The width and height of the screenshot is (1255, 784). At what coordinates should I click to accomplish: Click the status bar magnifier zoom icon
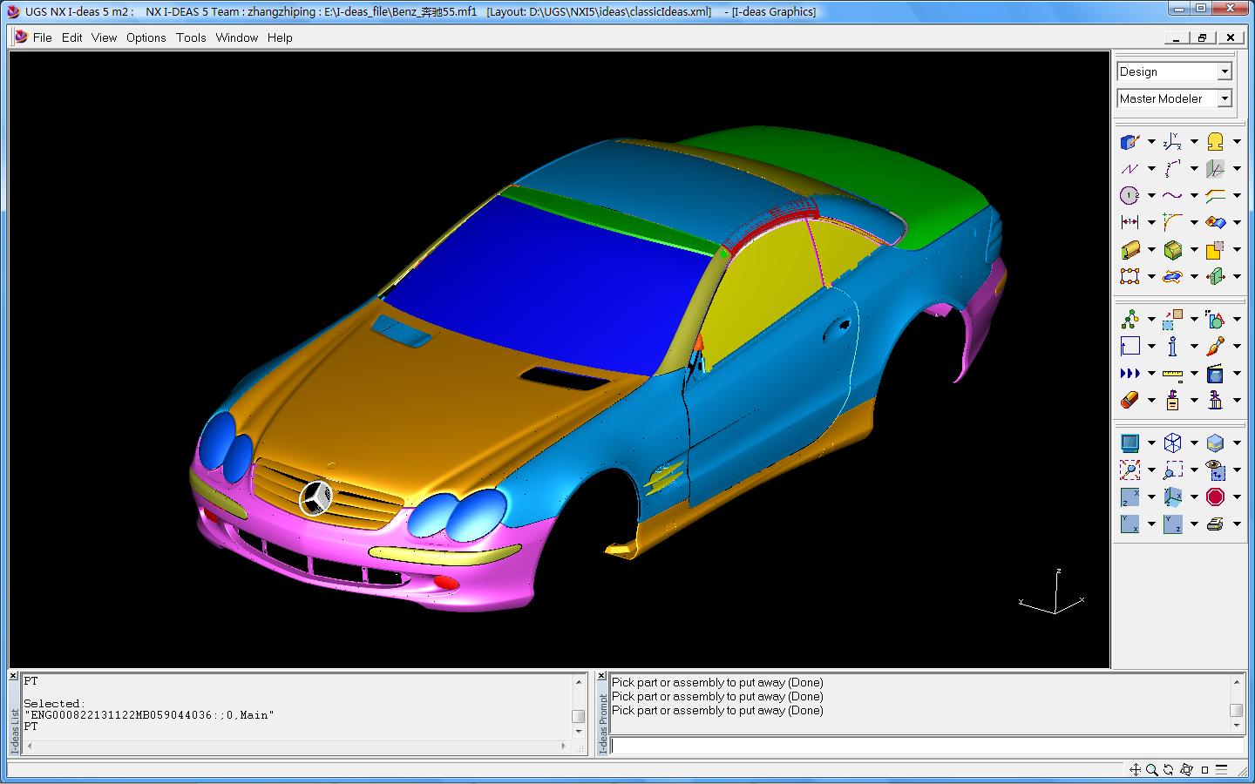coord(1151,769)
